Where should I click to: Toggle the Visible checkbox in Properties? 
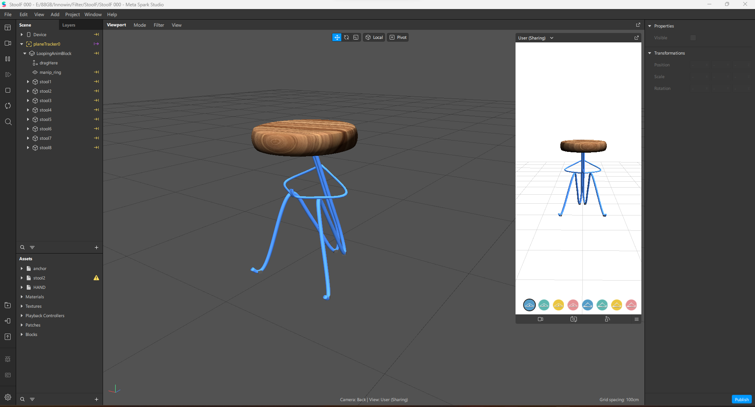tap(693, 38)
